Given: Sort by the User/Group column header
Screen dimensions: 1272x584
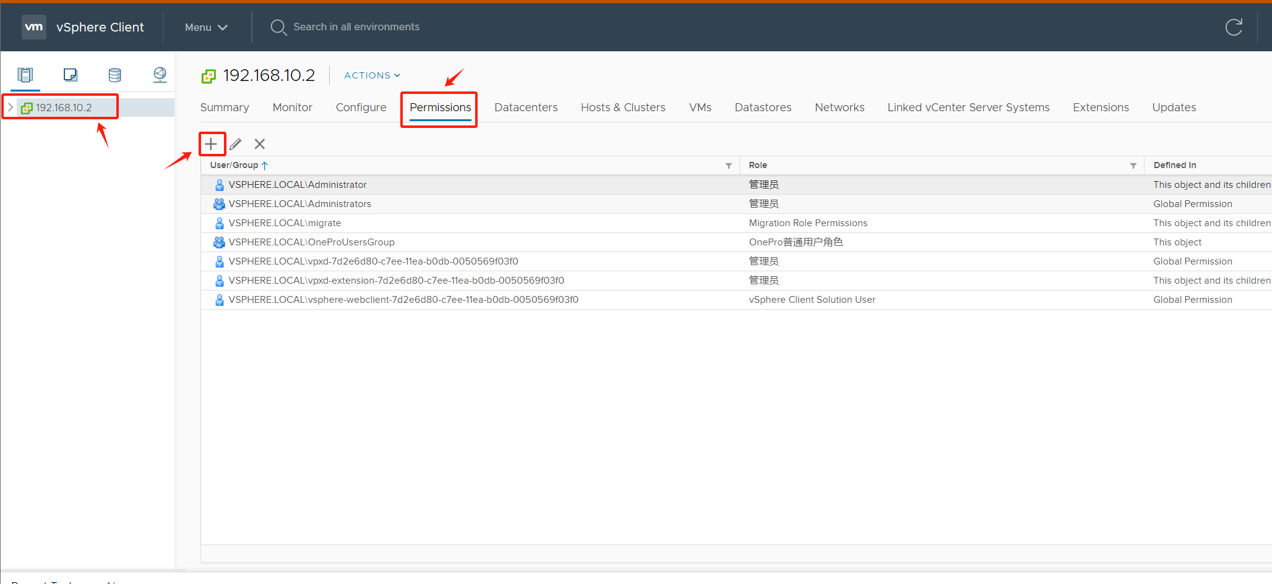Looking at the screenshot, I should [234, 165].
